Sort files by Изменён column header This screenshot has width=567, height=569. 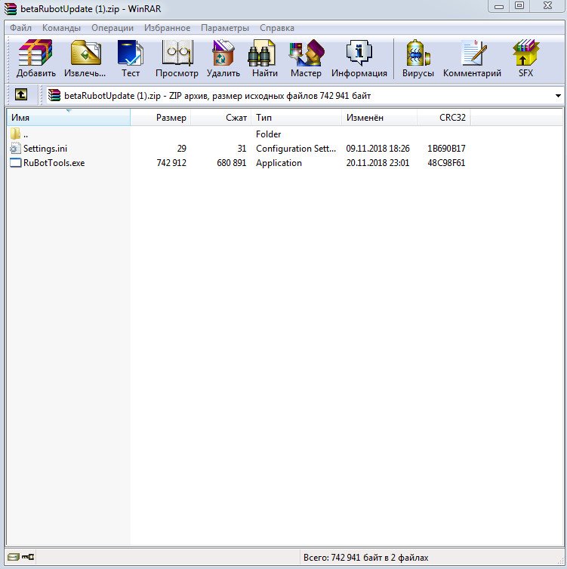point(365,118)
